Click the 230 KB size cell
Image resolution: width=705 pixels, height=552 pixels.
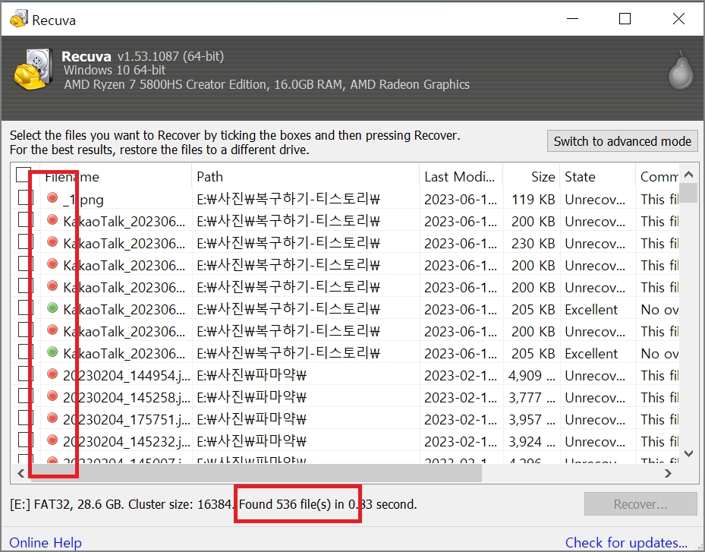click(x=533, y=244)
